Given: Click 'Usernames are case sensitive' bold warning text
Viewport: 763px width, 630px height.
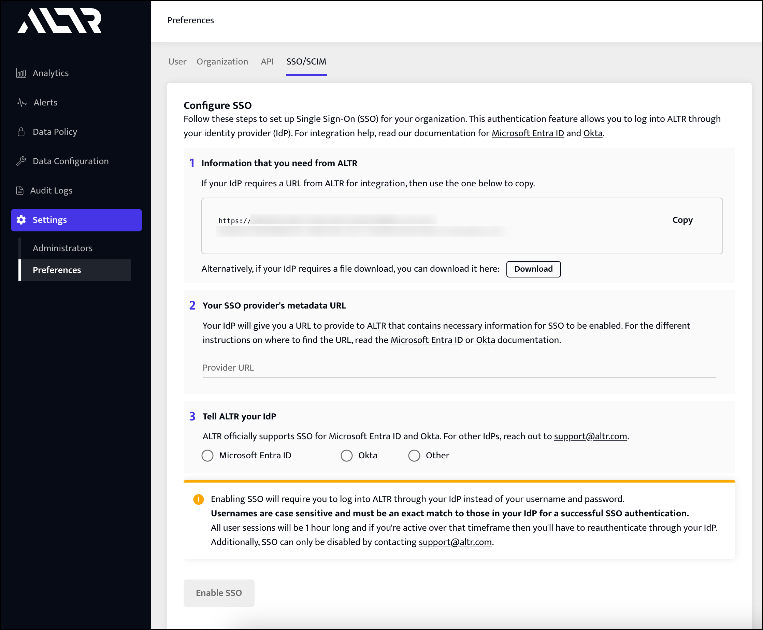Looking at the screenshot, I should [450, 514].
